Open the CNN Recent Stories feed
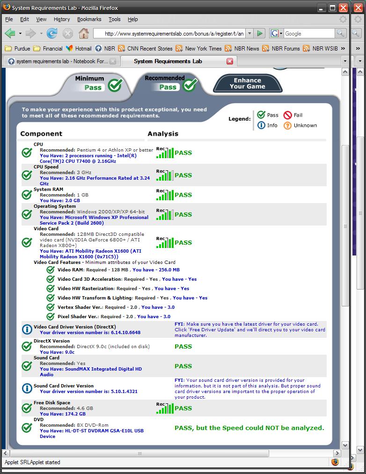 coord(145,48)
